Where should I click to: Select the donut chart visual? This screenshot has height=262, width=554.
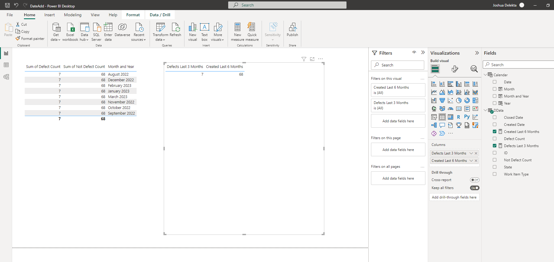467,100
